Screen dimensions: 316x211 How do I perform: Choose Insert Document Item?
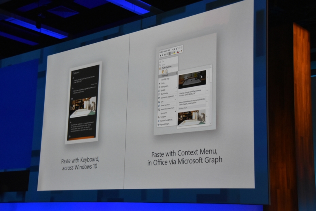pos(167,108)
